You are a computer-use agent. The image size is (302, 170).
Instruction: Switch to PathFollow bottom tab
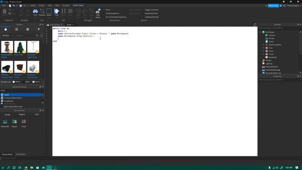tap(21, 154)
